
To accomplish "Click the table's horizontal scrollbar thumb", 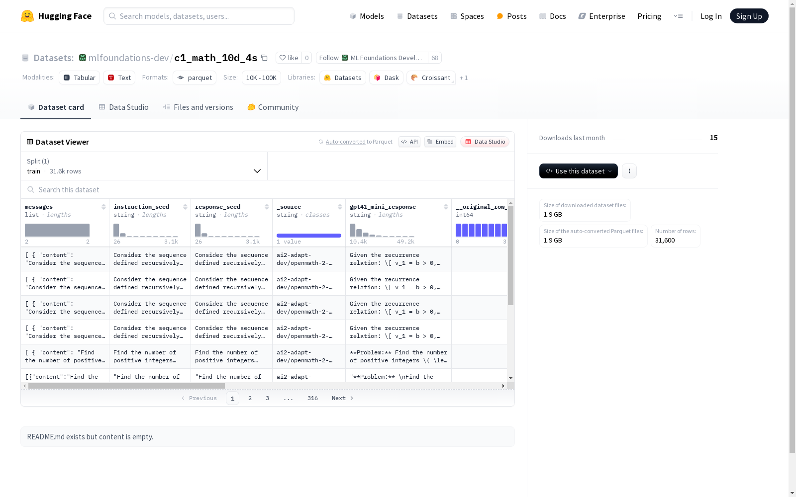I will click(x=126, y=386).
